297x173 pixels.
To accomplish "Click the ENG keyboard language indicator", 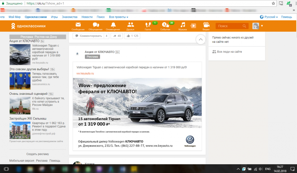I will pos(268,169).
